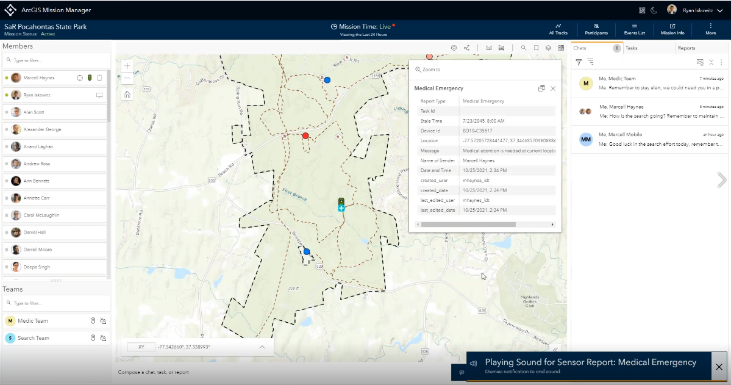Toggle Marcell Haynes track marker visibility
The image size is (731, 385).
(90, 78)
